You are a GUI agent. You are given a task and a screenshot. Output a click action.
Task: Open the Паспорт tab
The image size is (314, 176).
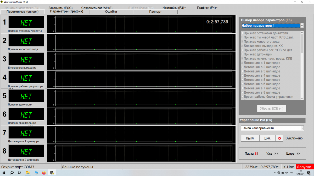pos(155,12)
